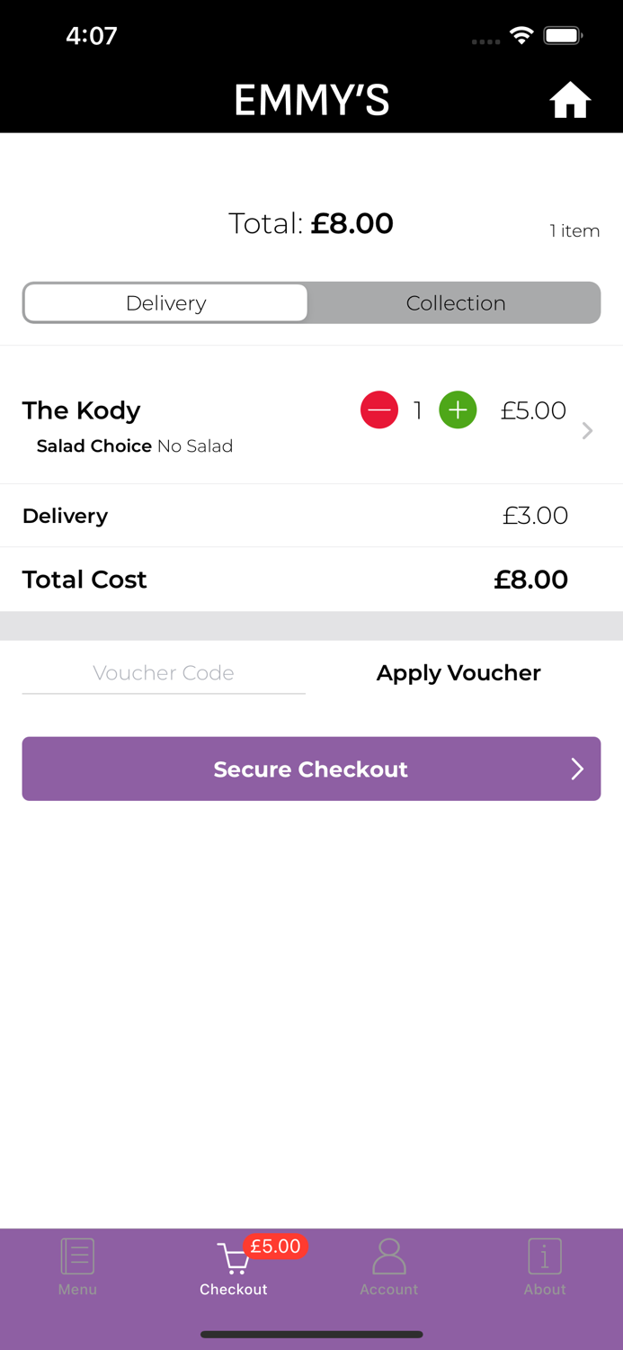The image size is (623, 1350).
Task: Open the About info icon
Action: click(545, 1256)
